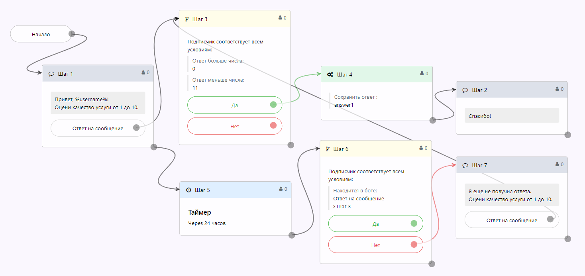Click the branch condition icon of Шаг 3
The image size is (585, 276).
pos(186,19)
